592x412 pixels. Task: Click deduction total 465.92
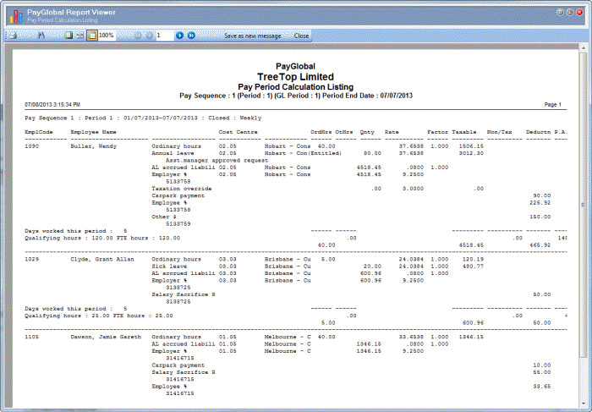coord(540,245)
